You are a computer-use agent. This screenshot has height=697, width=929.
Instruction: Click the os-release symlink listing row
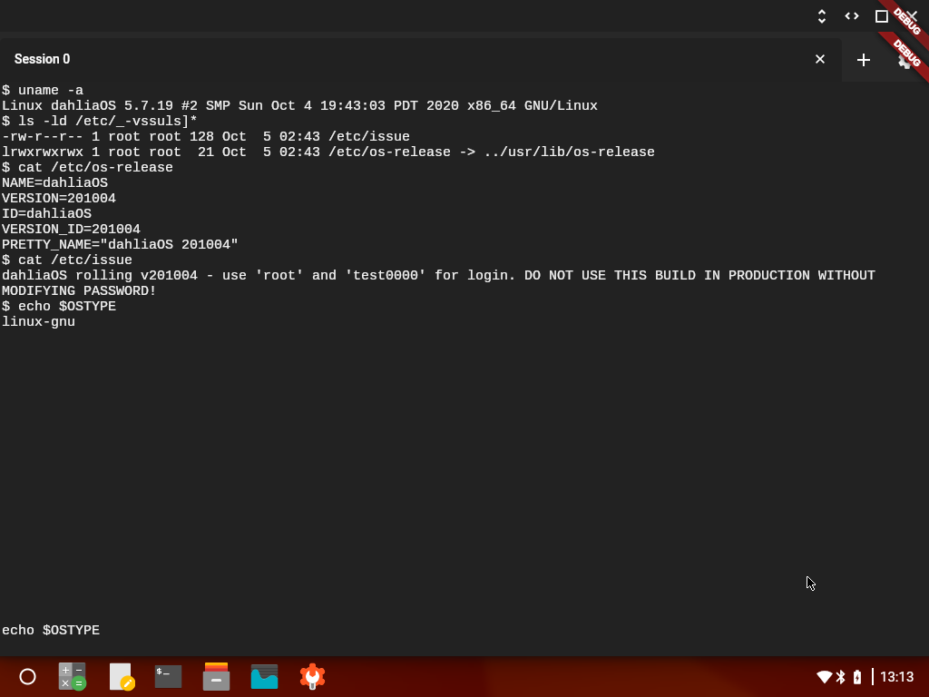coord(328,152)
